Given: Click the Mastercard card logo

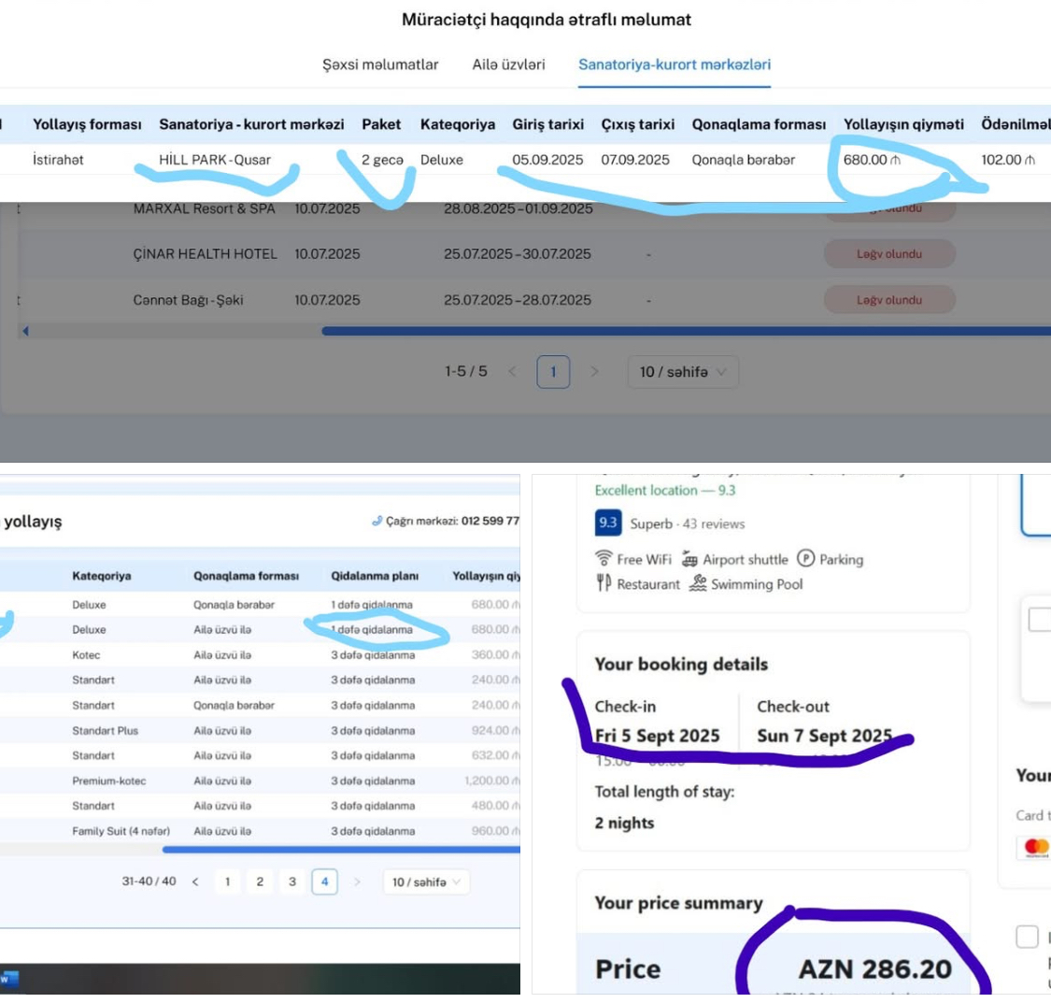Looking at the screenshot, I should tap(1035, 848).
